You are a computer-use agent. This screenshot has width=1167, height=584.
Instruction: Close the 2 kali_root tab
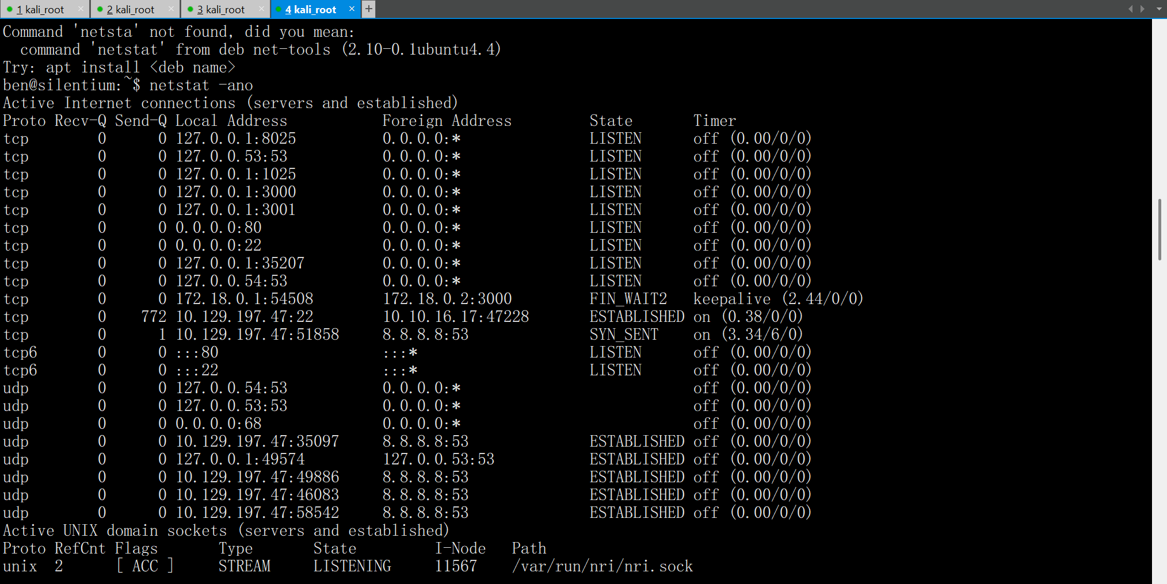pos(171,9)
